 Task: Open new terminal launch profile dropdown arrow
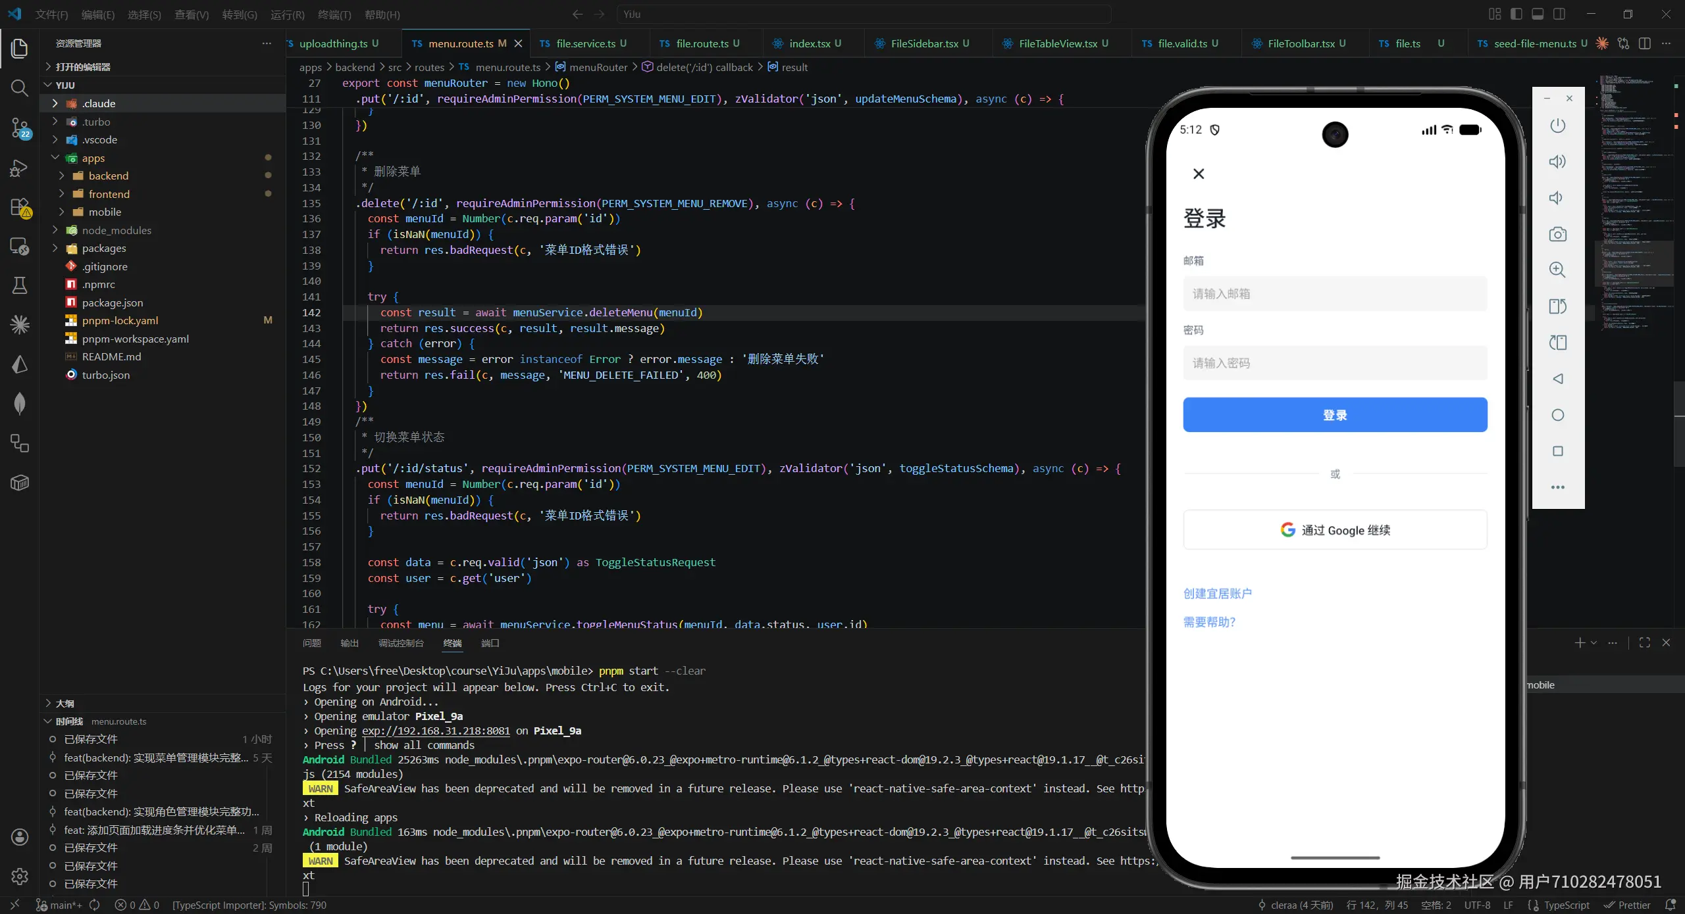[x=1594, y=642]
